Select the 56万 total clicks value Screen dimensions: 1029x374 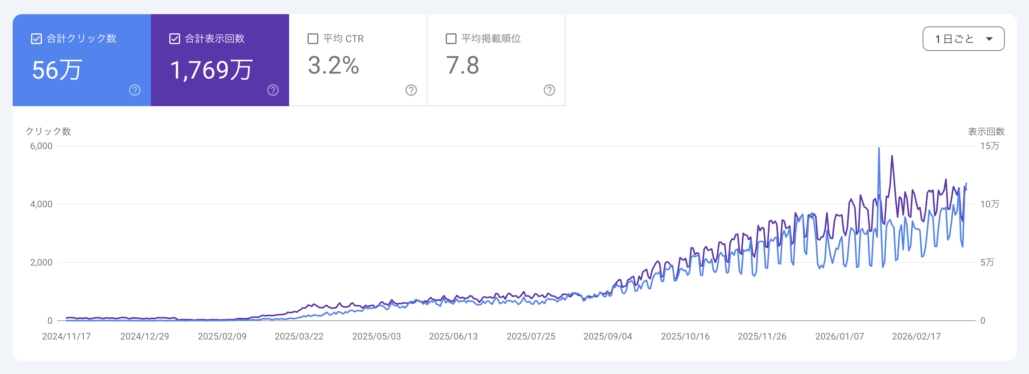[57, 70]
